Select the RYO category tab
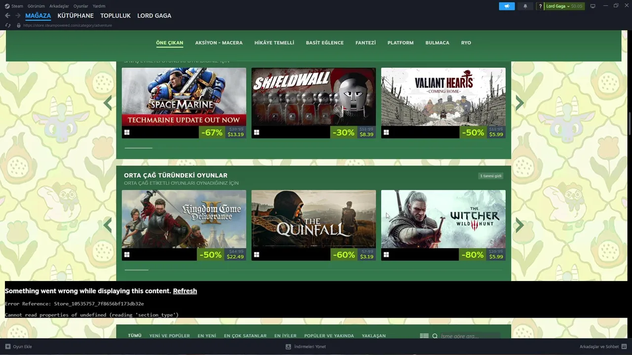632x355 pixels. [x=466, y=43]
